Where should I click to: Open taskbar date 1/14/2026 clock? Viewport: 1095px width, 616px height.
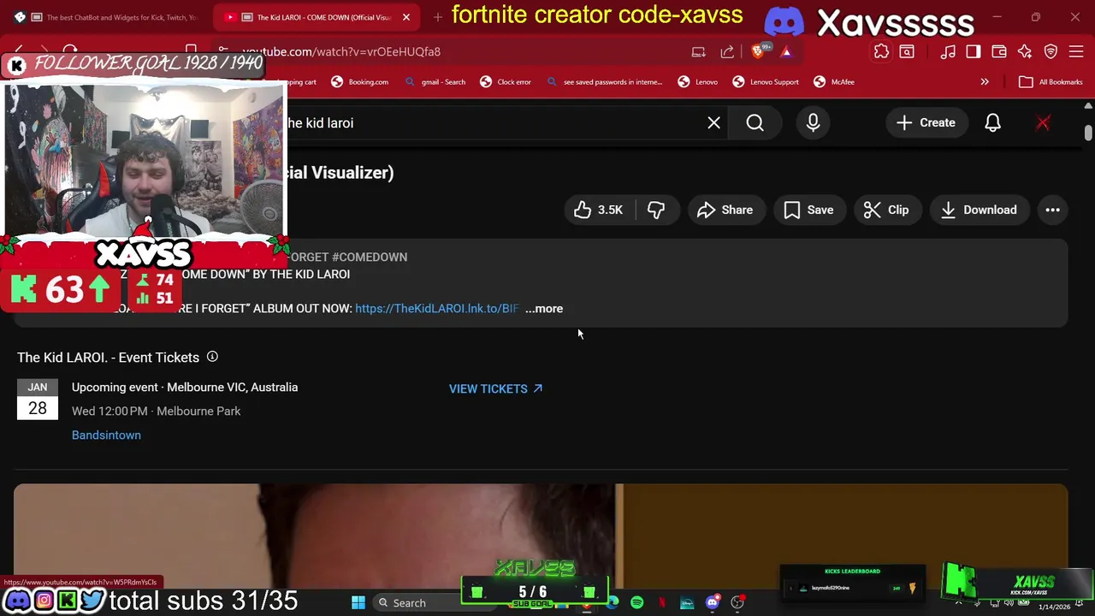click(1054, 605)
